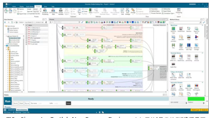Open Process Variables tool
Image resolution: width=210 pixels, height=118 pixels.
click(61, 11)
